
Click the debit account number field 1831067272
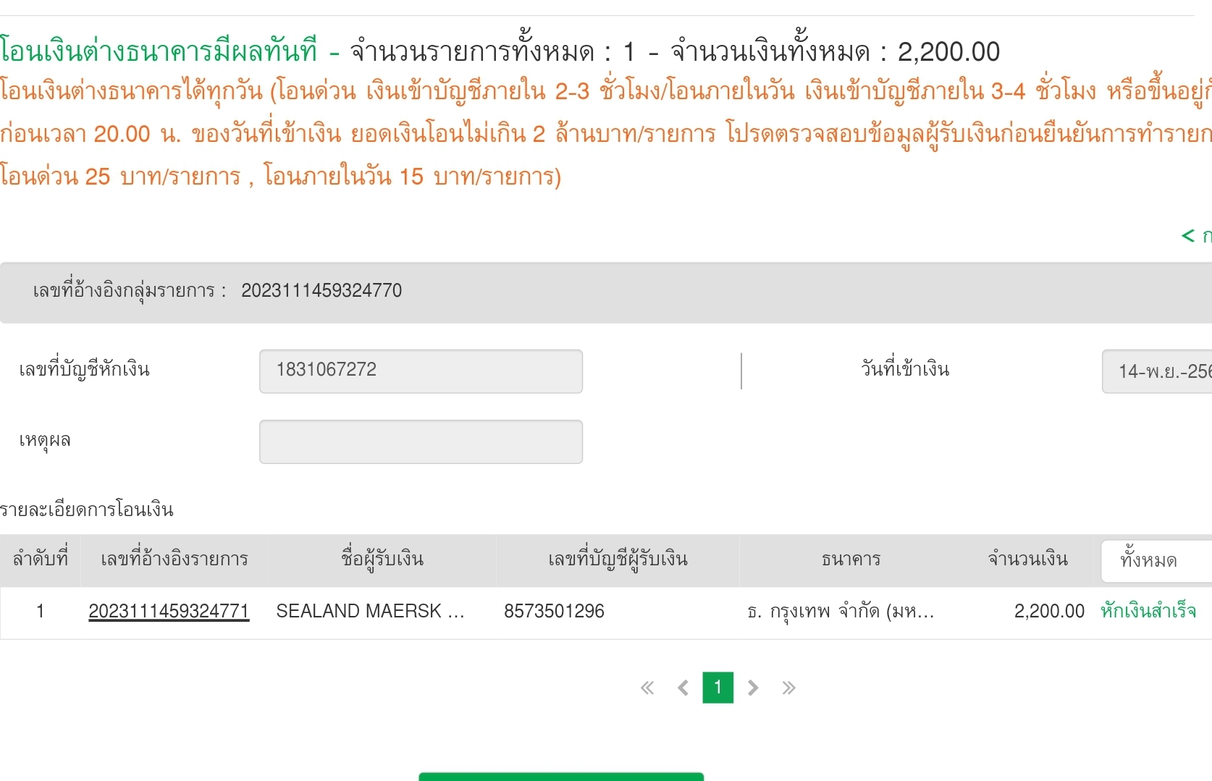421,371
